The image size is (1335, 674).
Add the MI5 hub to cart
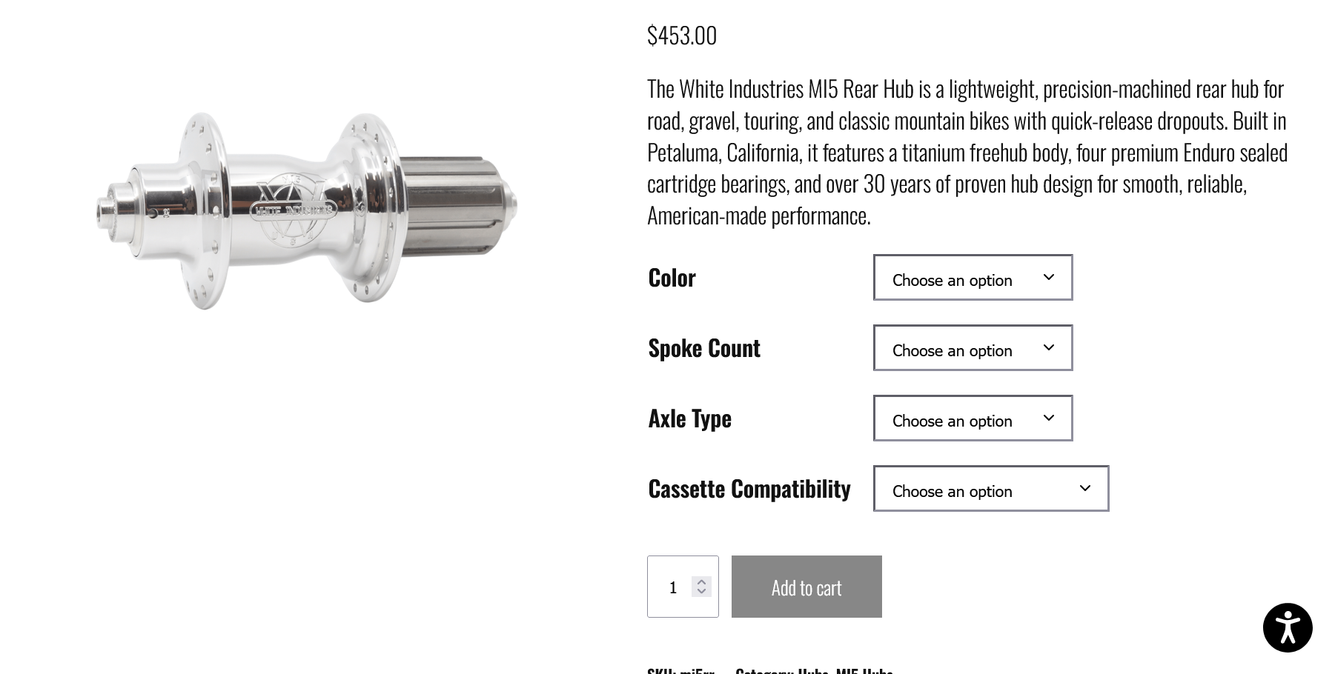point(806,587)
